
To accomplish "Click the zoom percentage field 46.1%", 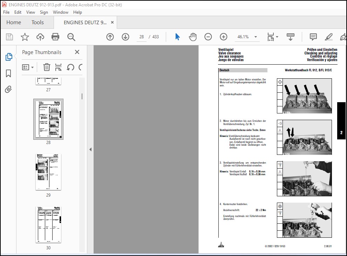I will click(243, 37).
